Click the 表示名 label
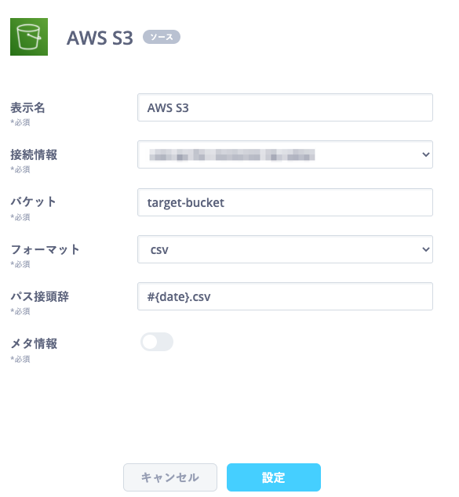 27,107
